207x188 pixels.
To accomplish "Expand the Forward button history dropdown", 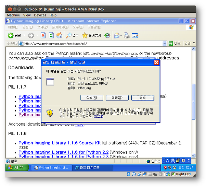I will [37, 35].
